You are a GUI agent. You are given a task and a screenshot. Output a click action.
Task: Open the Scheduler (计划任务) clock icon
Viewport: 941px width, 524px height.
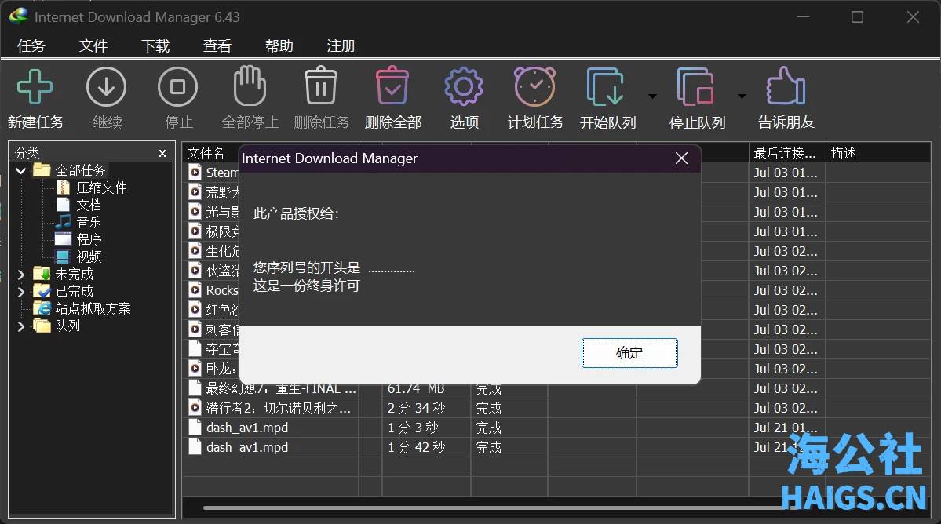click(534, 86)
